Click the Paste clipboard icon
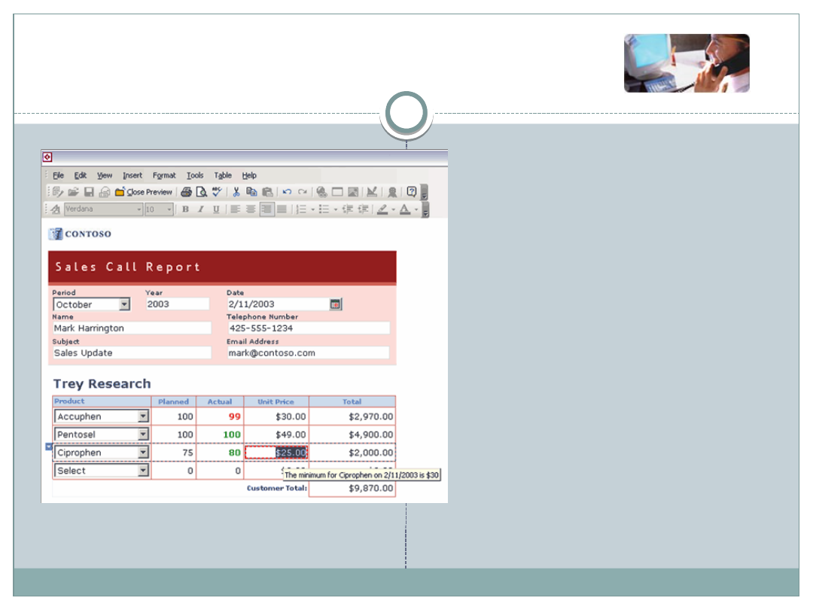 pyautogui.click(x=266, y=192)
